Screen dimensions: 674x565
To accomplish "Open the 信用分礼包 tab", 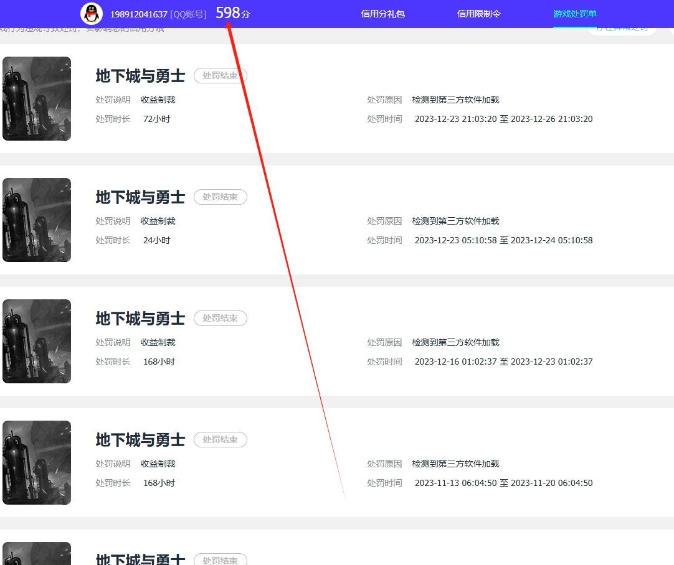I will [x=382, y=13].
